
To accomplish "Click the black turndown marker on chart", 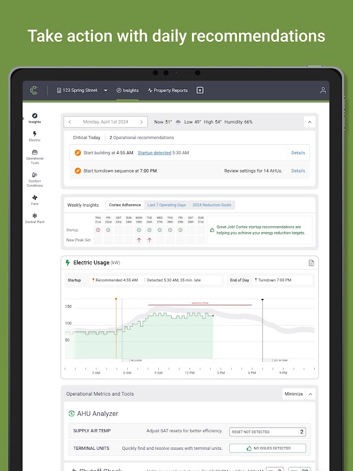I will [262, 300].
